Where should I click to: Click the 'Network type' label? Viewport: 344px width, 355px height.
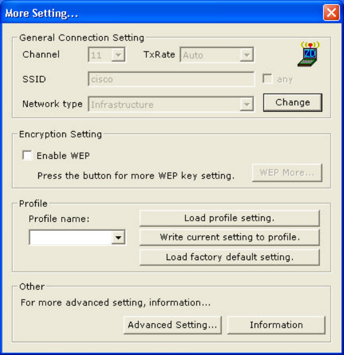pos(53,104)
